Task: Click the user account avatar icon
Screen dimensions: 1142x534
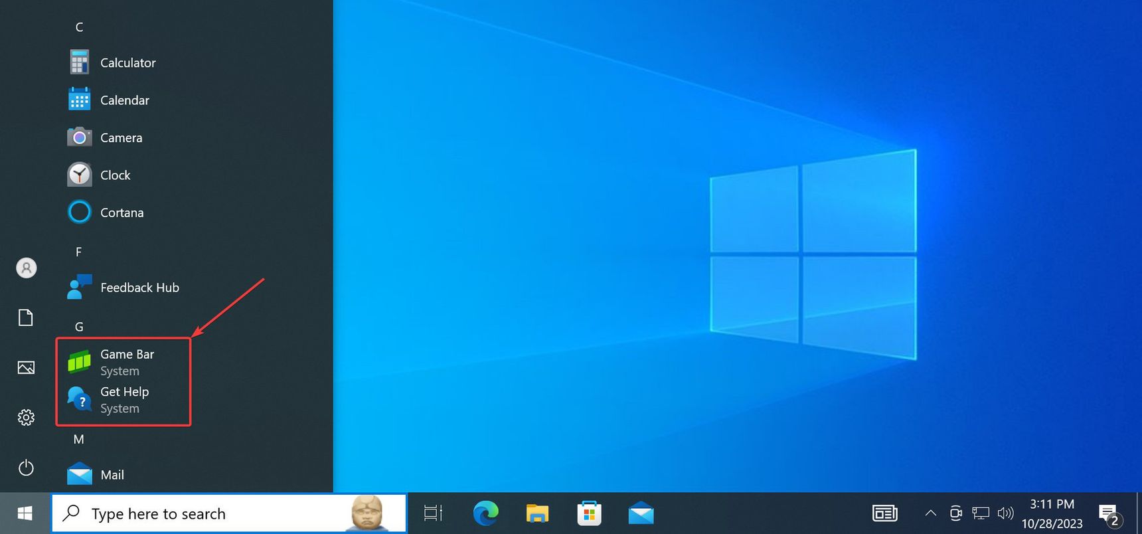Action: (27, 268)
